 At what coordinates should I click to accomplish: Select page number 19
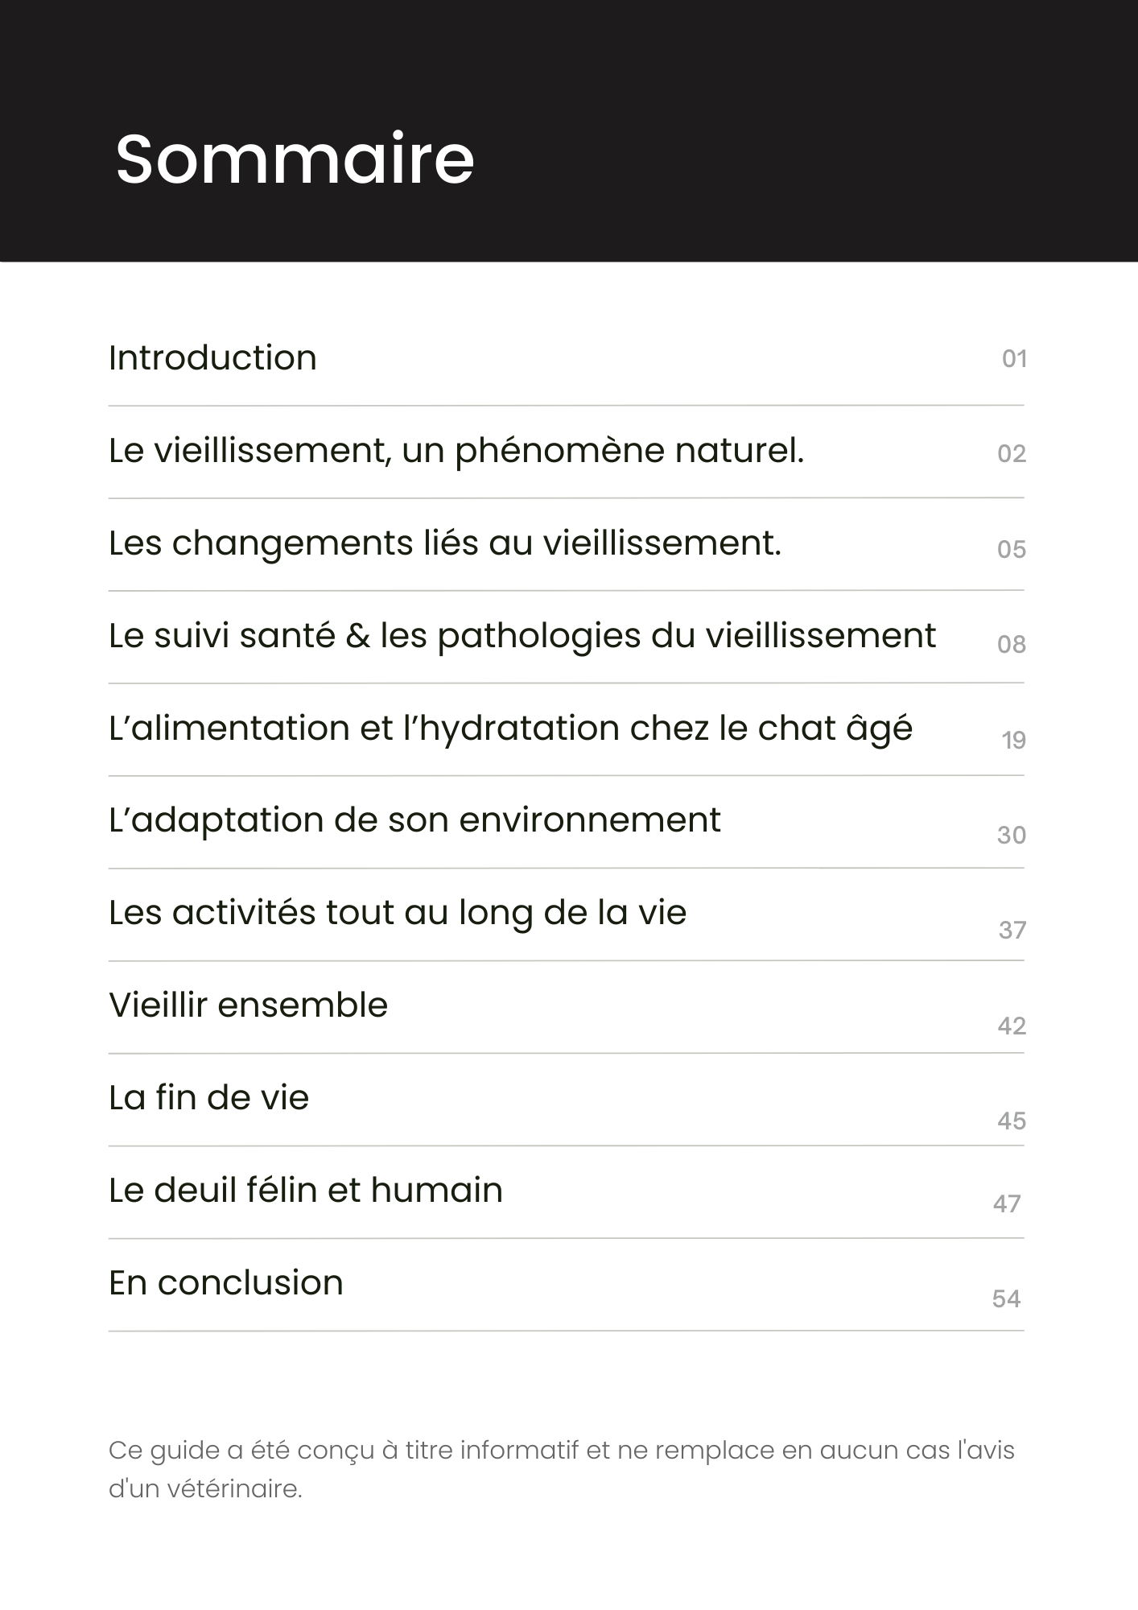[x=1013, y=741]
